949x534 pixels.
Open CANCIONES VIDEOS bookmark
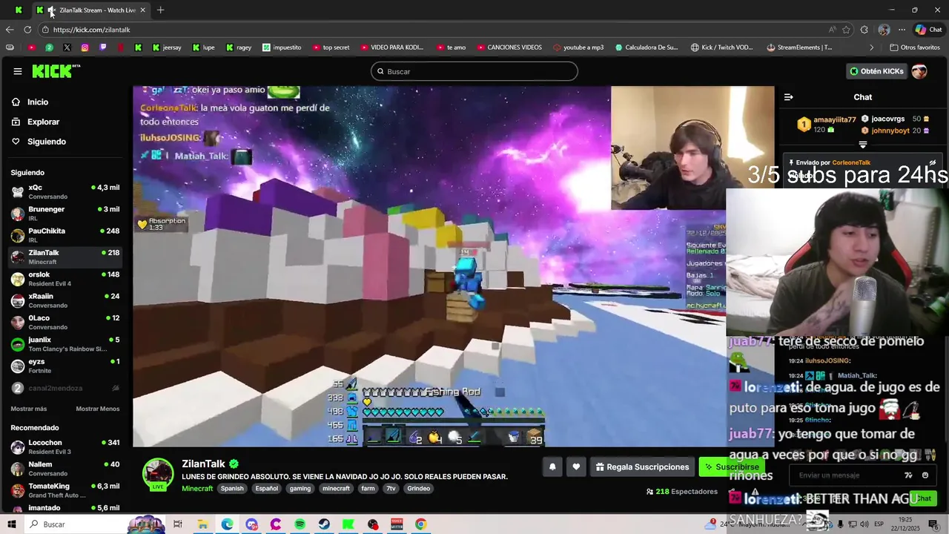[x=509, y=47]
